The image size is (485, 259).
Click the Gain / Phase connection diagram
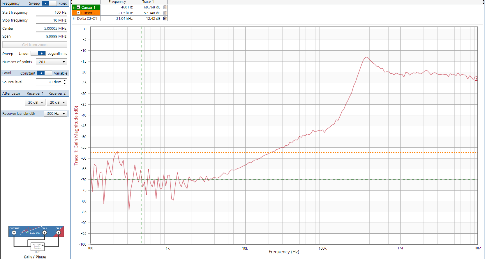click(x=36, y=239)
